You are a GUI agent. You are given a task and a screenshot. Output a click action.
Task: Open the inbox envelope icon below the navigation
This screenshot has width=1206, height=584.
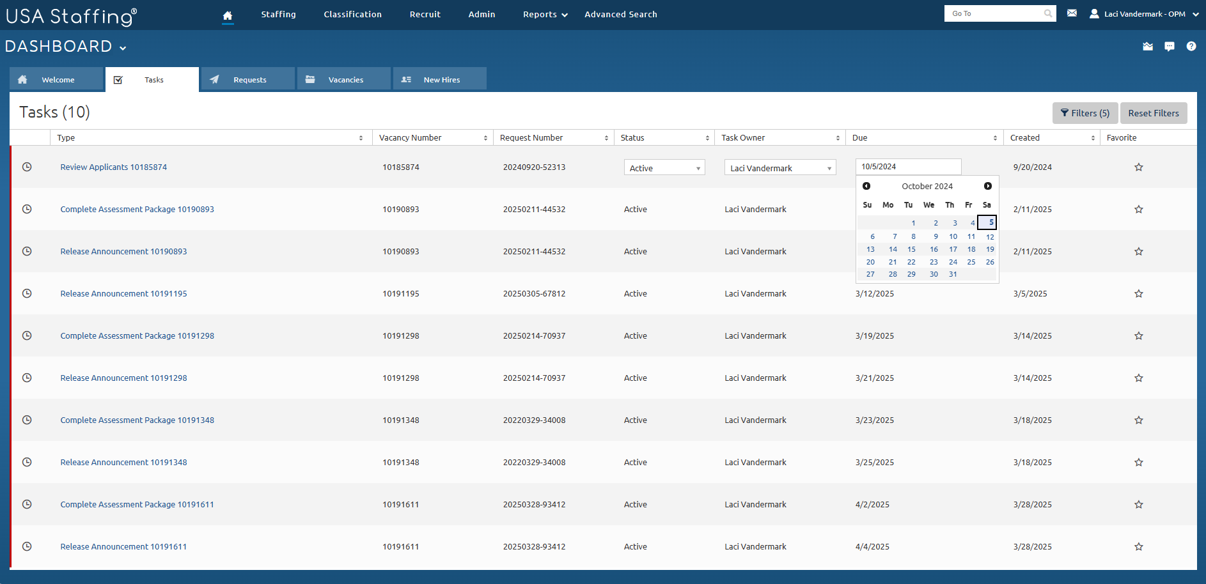[x=1148, y=46]
